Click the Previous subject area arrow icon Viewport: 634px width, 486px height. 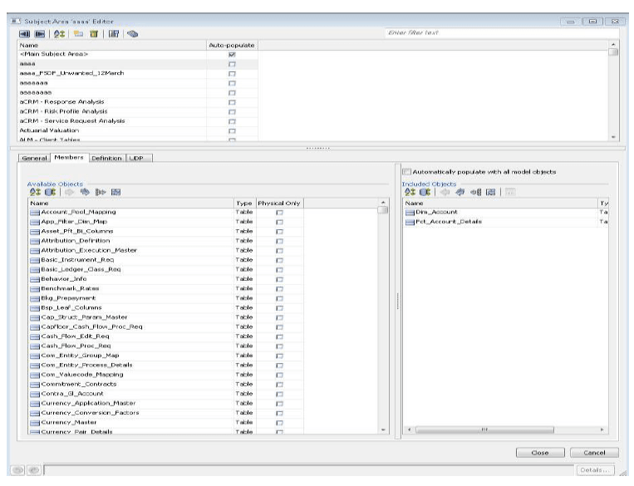click(x=25, y=34)
